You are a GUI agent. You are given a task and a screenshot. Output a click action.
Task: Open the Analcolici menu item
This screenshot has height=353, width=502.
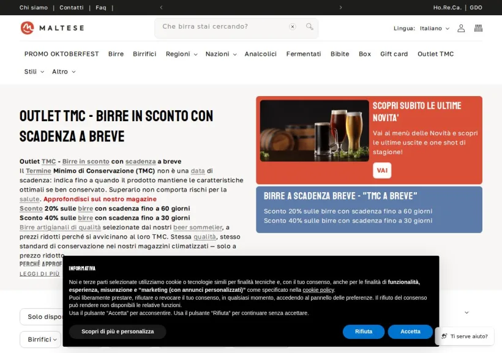(261, 54)
